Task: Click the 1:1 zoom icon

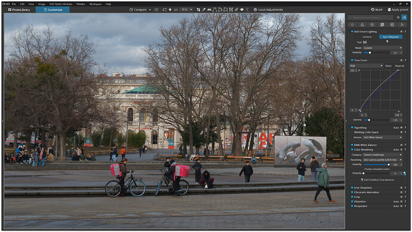Action: [176, 10]
